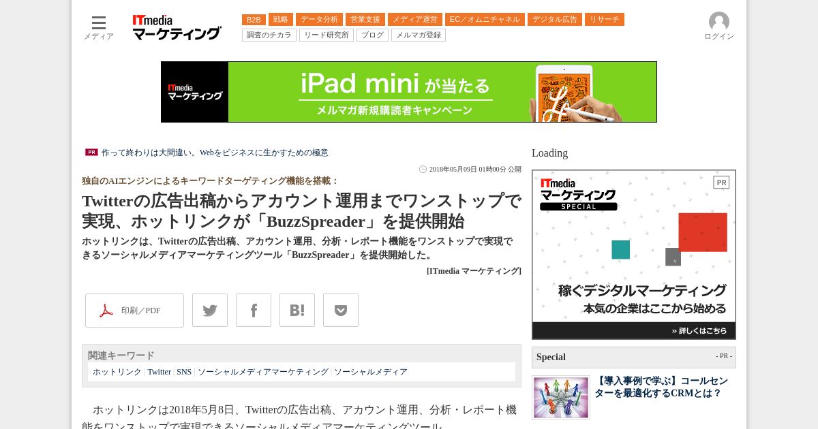
Task: Go to リード研究所 section
Action: pyautogui.click(x=327, y=35)
